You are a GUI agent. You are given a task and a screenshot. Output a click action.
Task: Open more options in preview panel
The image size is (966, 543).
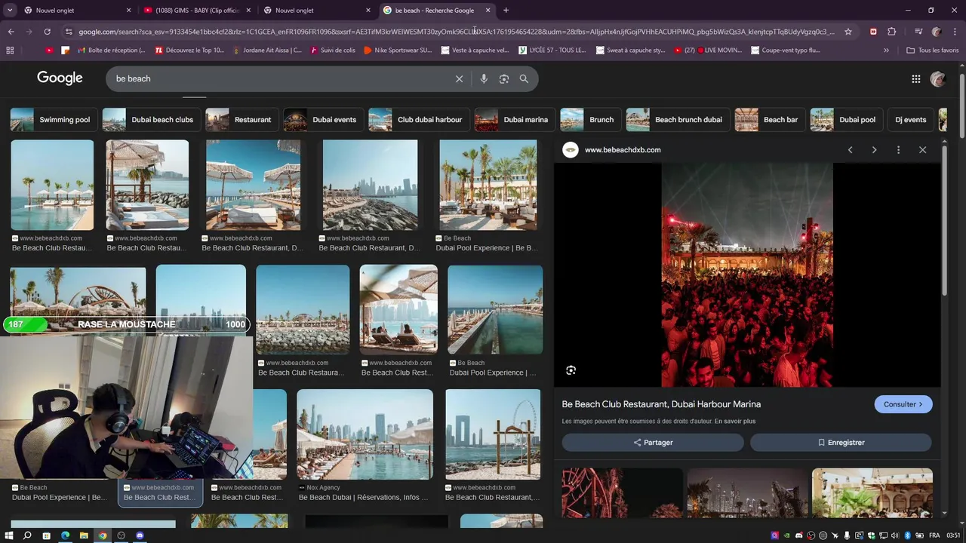898,150
